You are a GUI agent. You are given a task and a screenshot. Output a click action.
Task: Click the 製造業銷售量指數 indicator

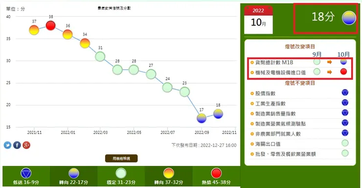click(275, 114)
